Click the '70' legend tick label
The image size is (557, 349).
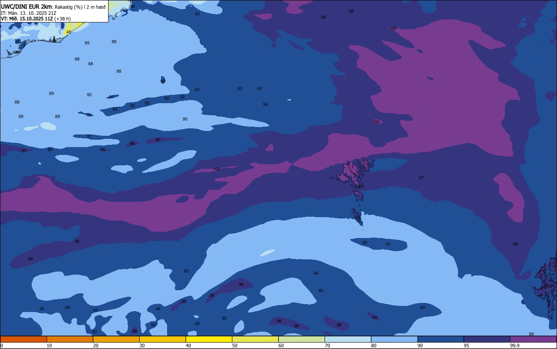click(x=327, y=346)
